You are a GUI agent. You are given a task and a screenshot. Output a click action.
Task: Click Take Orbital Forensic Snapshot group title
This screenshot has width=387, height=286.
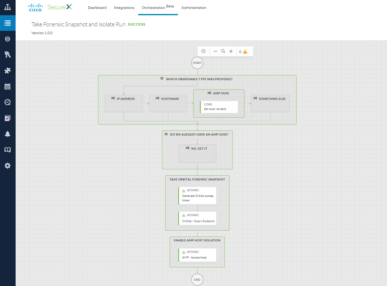tap(197, 179)
